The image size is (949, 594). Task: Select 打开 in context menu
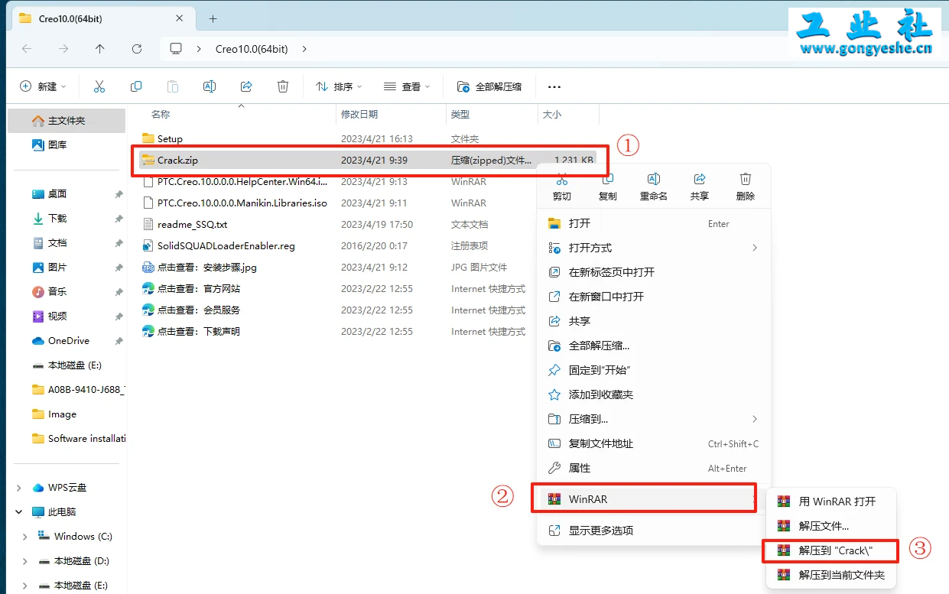click(654, 223)
